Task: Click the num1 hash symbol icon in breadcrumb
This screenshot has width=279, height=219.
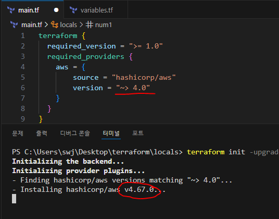Action: click(90, 25)
